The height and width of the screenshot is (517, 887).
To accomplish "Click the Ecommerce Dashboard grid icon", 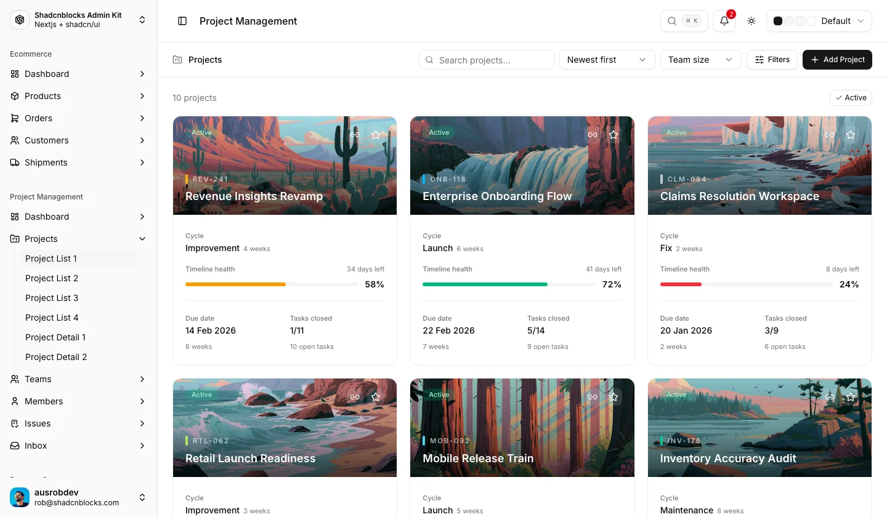I will [15, 74].
